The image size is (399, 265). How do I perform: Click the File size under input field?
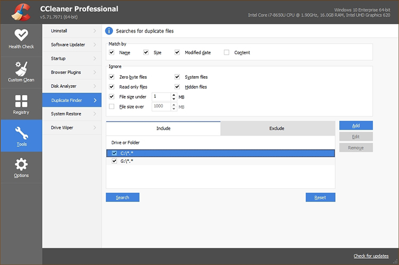[161, 97]
